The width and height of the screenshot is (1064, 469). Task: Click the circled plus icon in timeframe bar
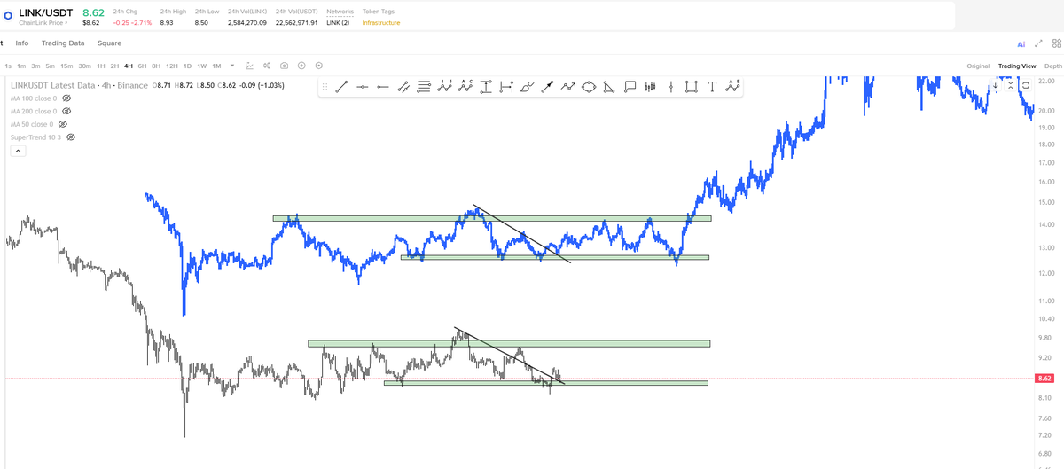pos(301,66)
